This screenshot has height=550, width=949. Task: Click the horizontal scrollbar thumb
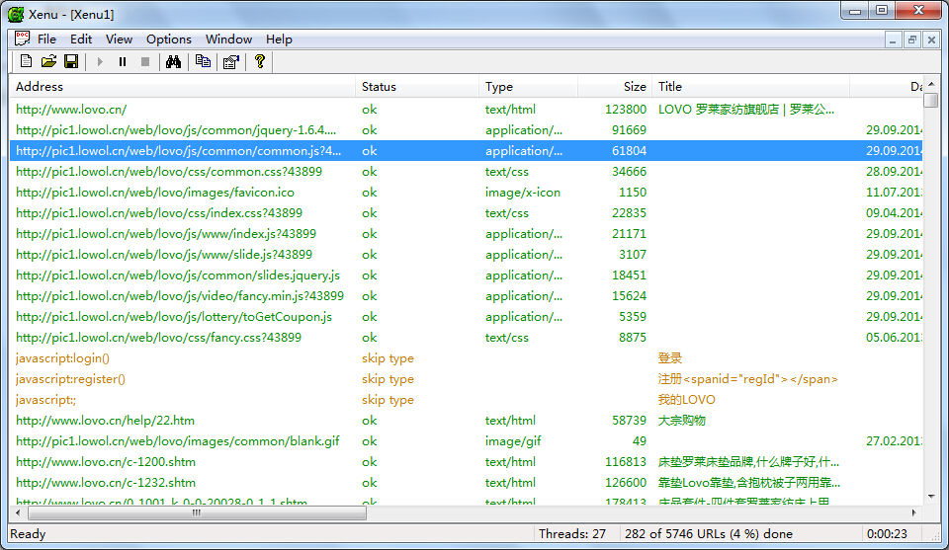point(197,513)
